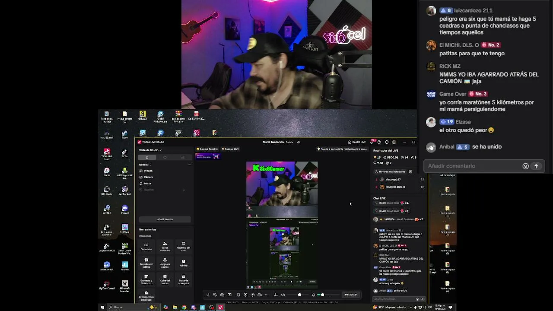Screen dimensions: 553x311
Task: Open the Recompensas de juegos tool
Action: click(x=146, y=295)
